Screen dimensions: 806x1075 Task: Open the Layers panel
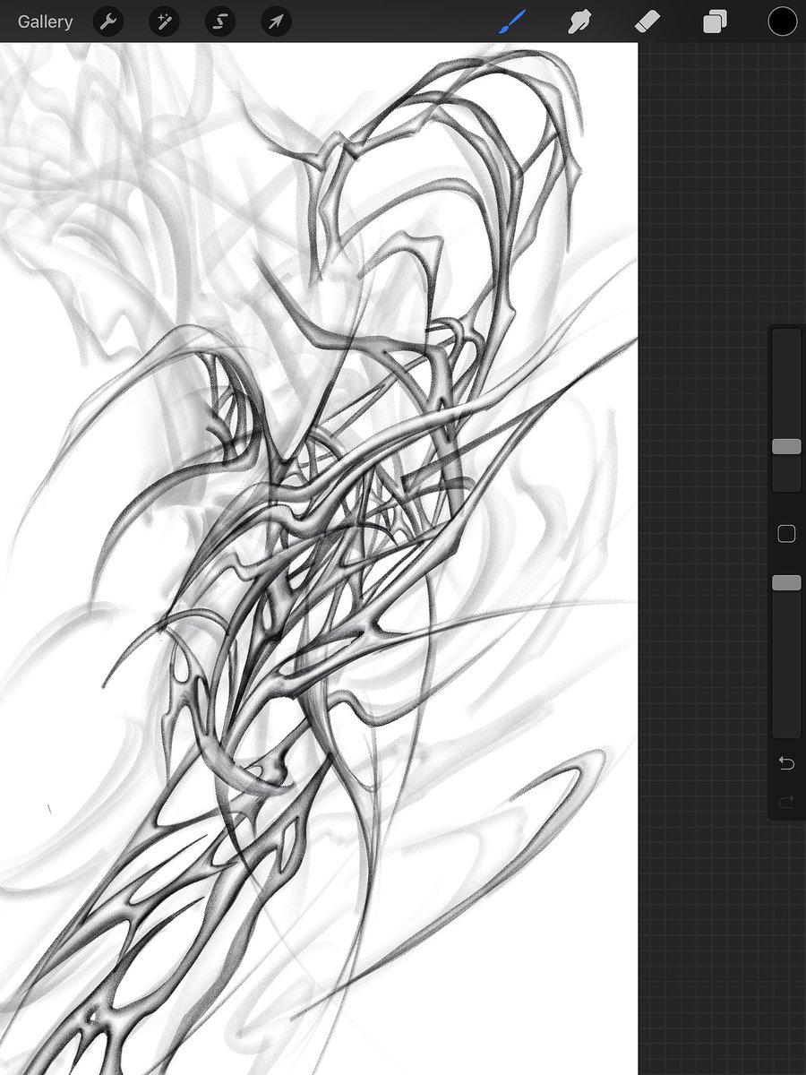pos(715,21)
